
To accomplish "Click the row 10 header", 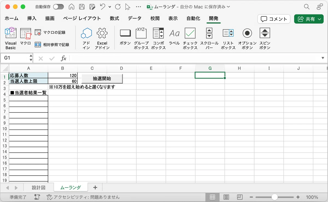I will (x=4, y=128).
